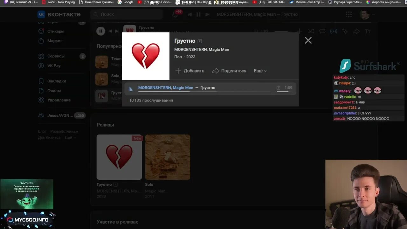The width and height of the screenshot is (407, 229).
Task: Toggle the broadcast audio status icon
Action: coord(334,31)
